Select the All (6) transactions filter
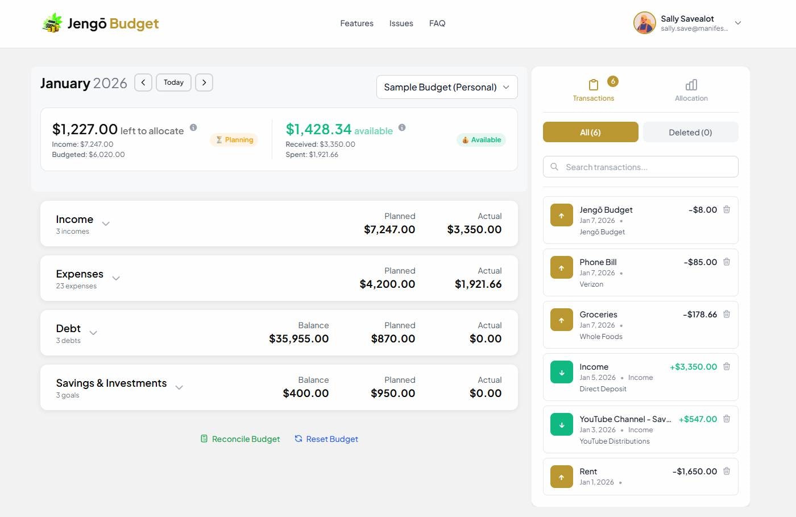This screenshot has height=517, width=796. coord(590,132)
